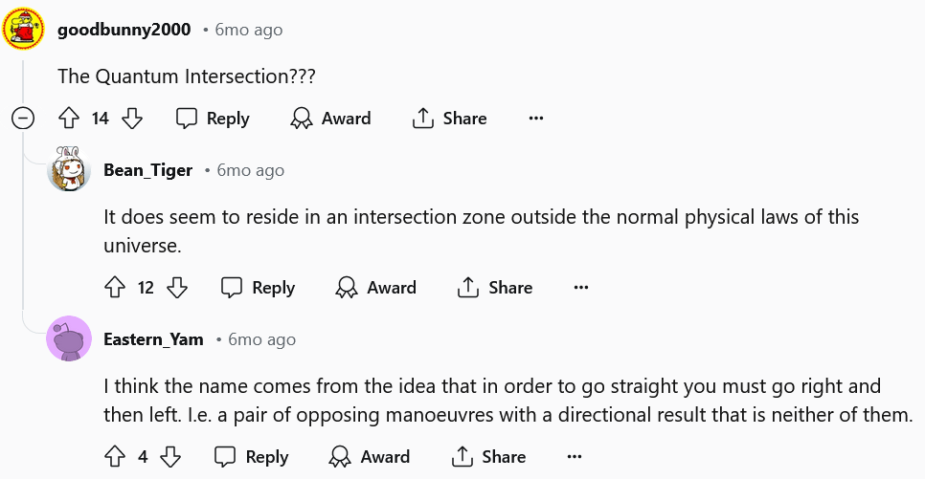
Task: Downvote goodbunny2000's comment
Action: point(133,119)
